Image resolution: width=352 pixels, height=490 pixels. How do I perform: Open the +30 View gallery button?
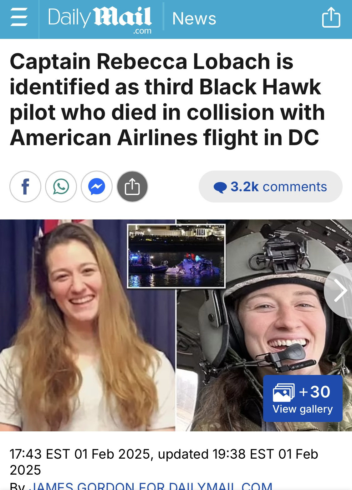click(x=303, y=398)
